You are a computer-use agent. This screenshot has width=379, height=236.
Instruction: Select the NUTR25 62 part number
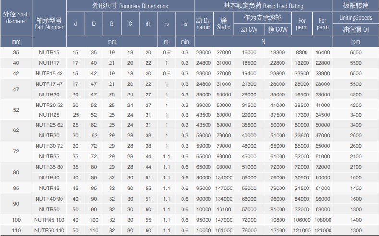(49, 125)
